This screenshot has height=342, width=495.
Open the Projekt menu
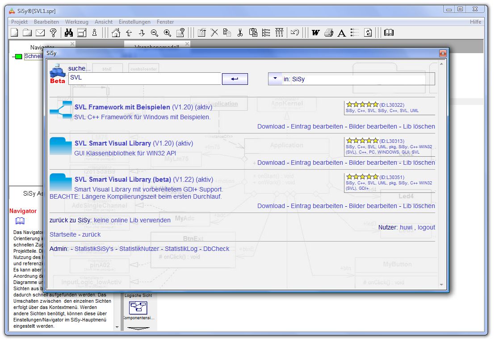coord(19,22)
